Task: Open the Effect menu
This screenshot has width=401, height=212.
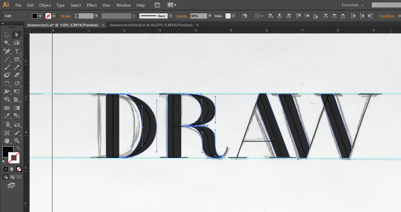Action: [x=92, y=5]
